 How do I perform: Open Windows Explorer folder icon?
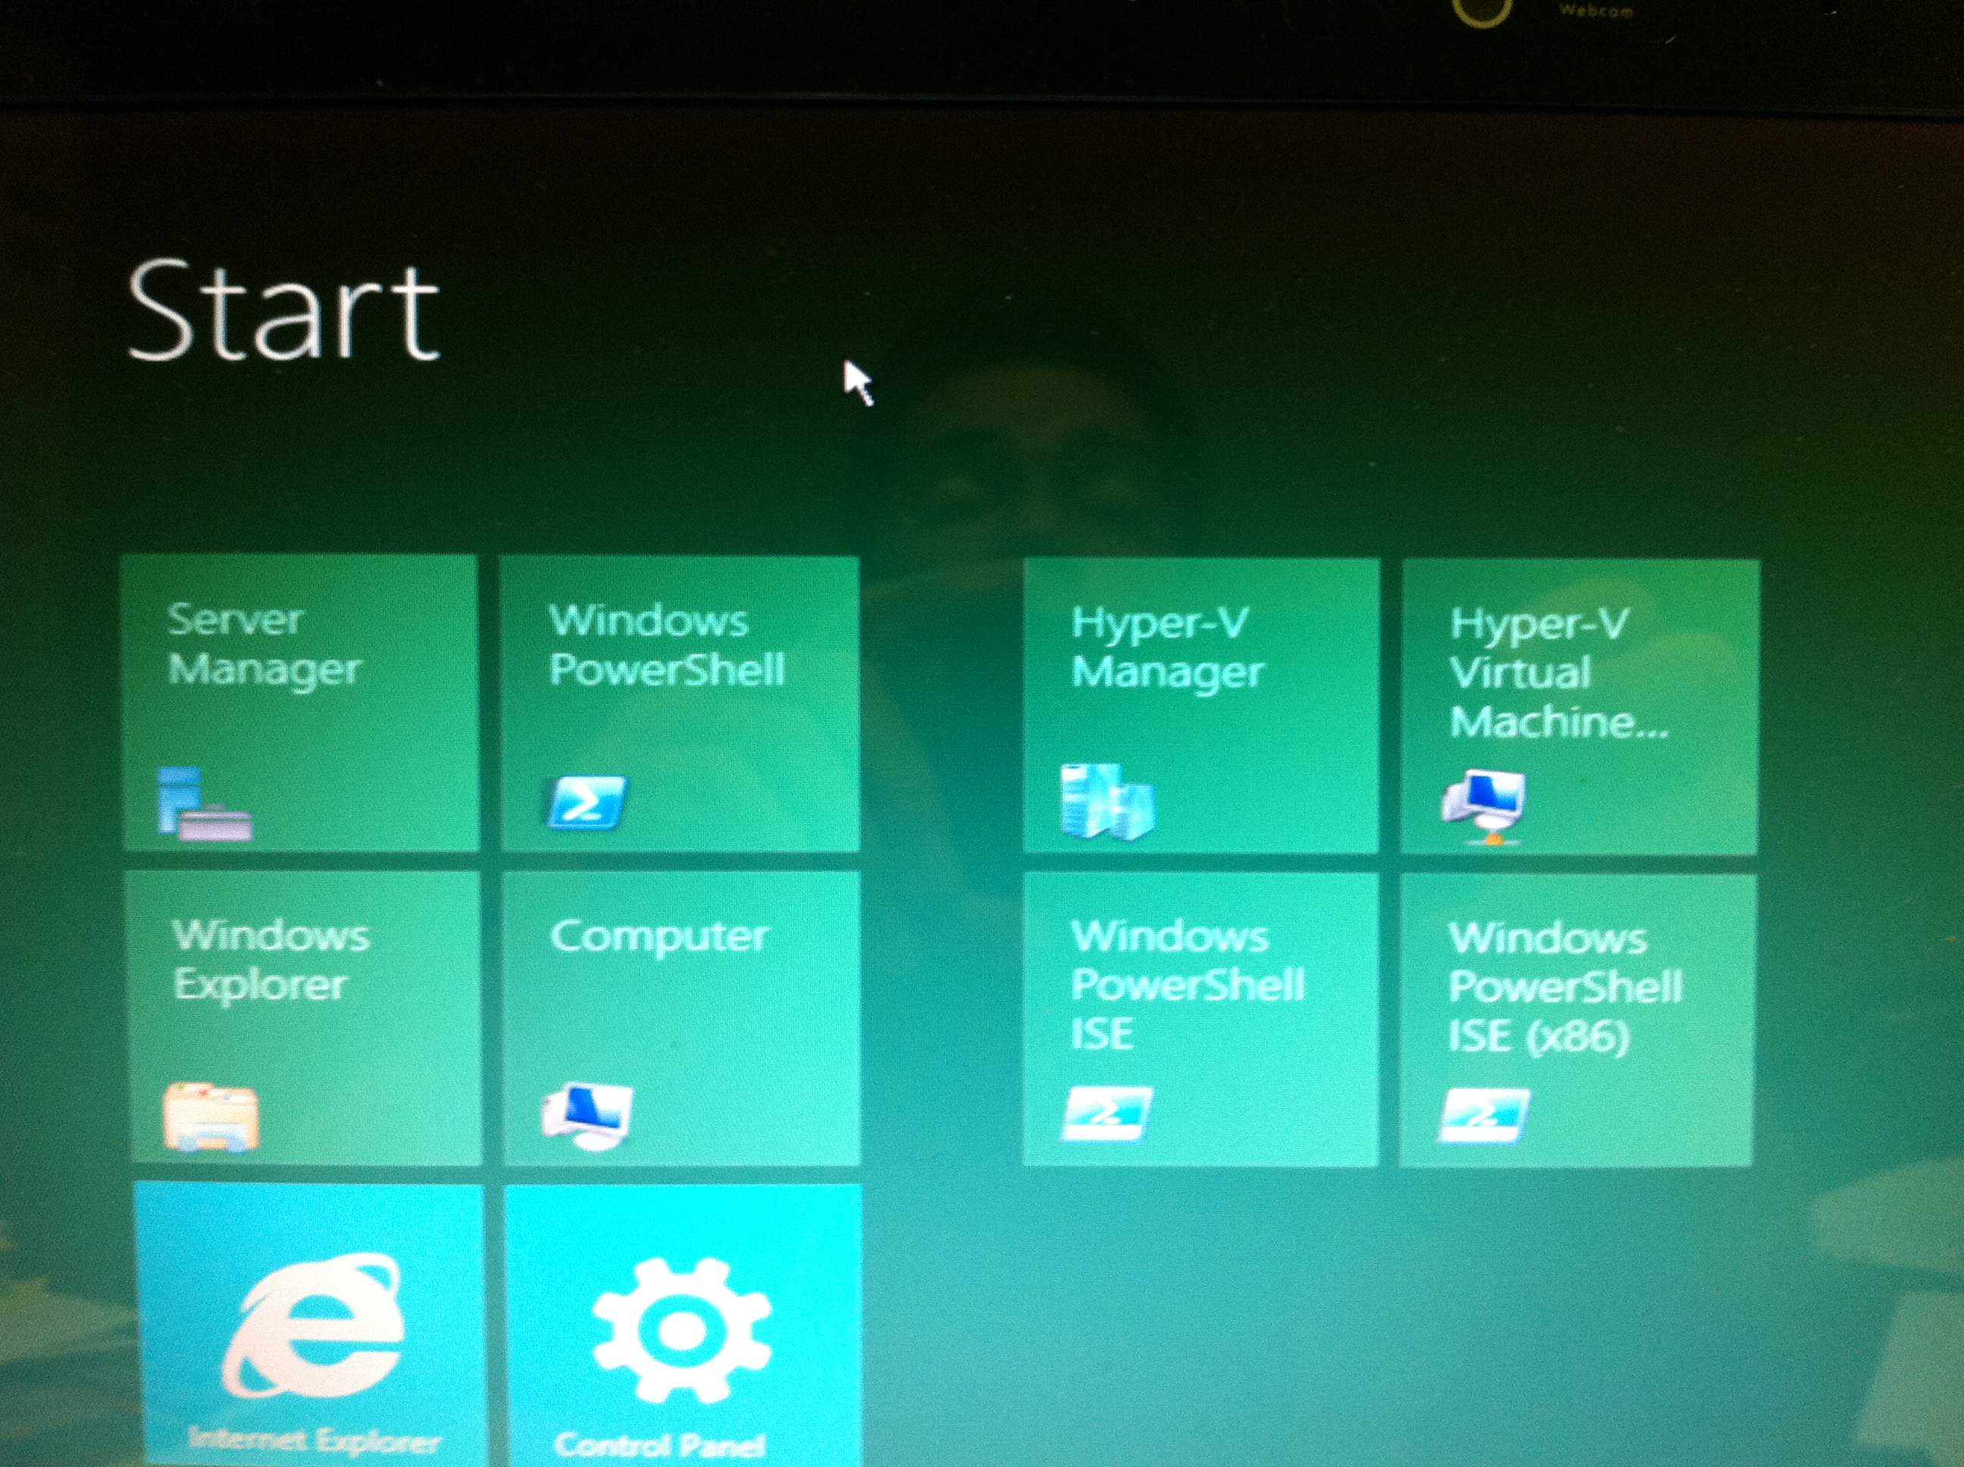(x=211, y=1116)
